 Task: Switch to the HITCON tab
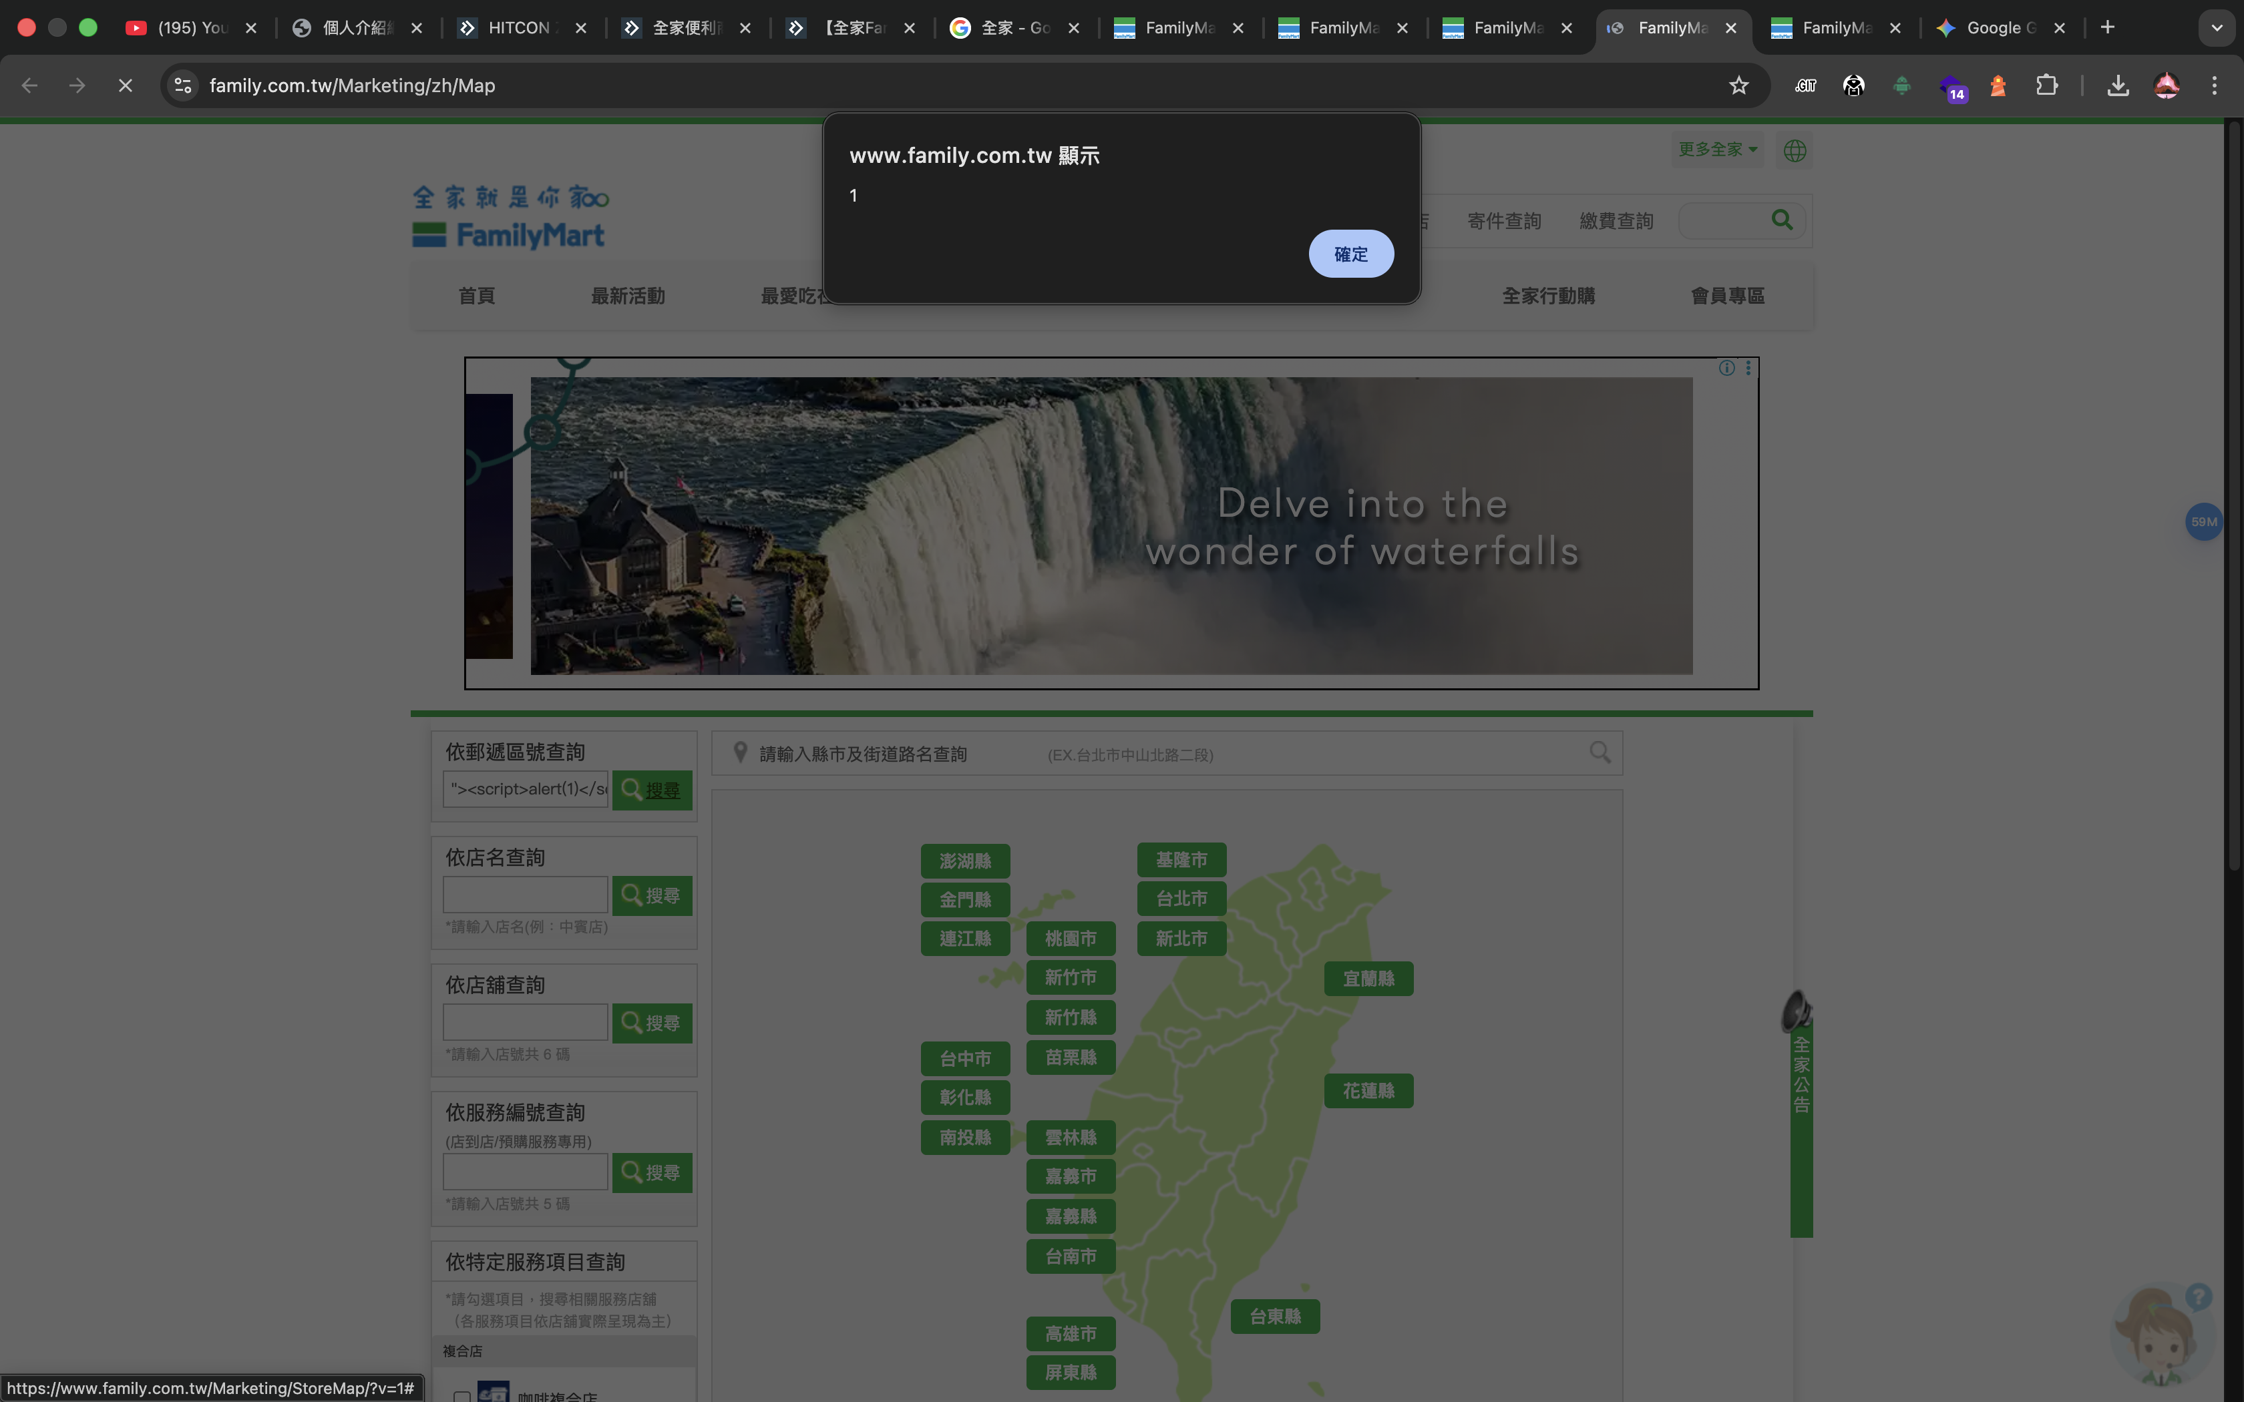520,28
